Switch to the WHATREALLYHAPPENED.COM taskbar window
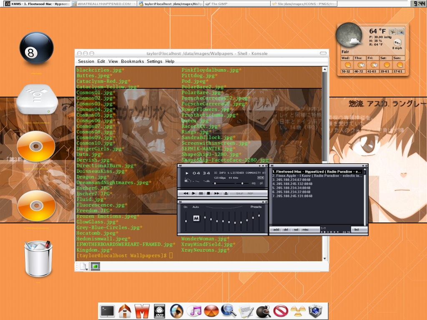Screen dimensions: 427x320 coord(105,4)
